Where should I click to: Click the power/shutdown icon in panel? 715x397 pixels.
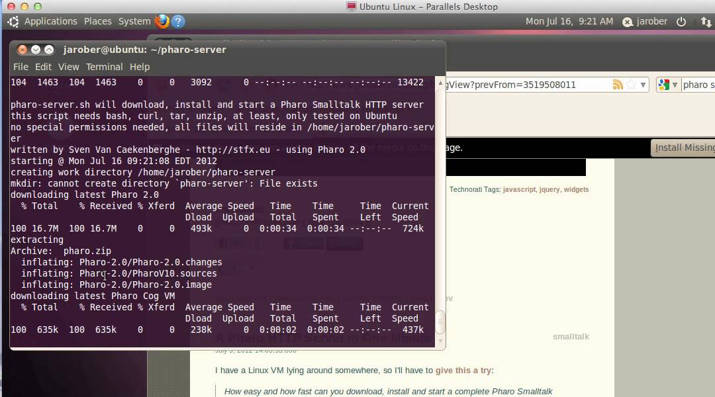coord(681,21)
